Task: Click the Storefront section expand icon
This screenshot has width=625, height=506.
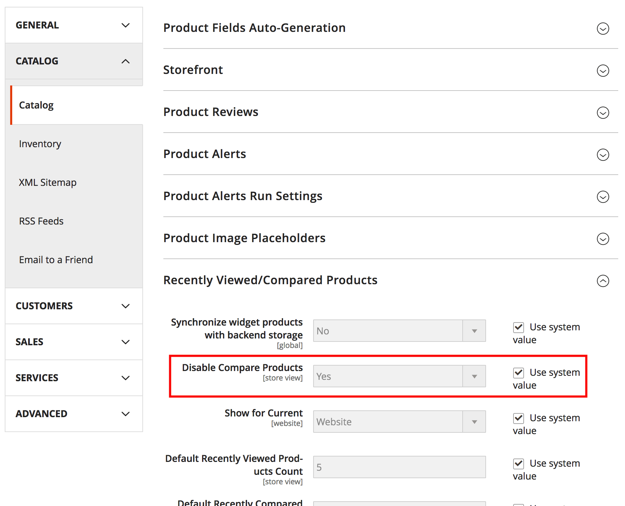Action: (603, 71)
